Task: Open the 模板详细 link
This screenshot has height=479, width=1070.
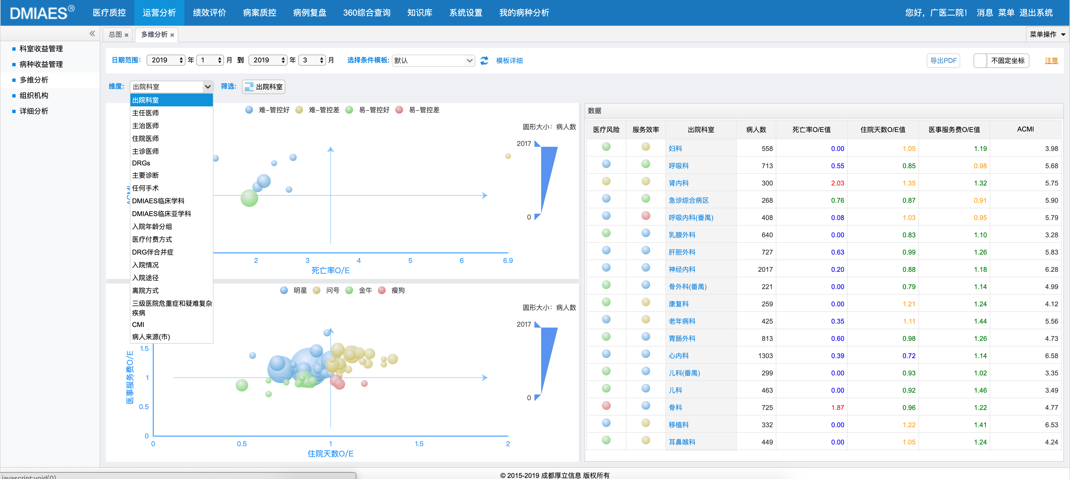Action: tap(509, 61)
